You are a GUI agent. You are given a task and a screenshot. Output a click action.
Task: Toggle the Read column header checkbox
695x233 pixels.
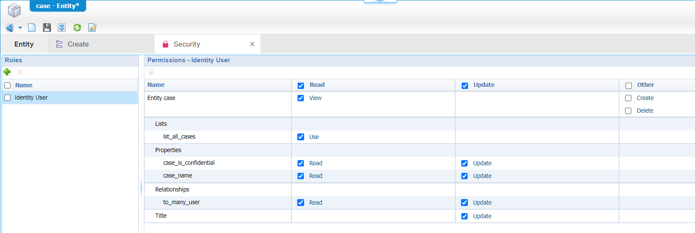click(301, 86)
